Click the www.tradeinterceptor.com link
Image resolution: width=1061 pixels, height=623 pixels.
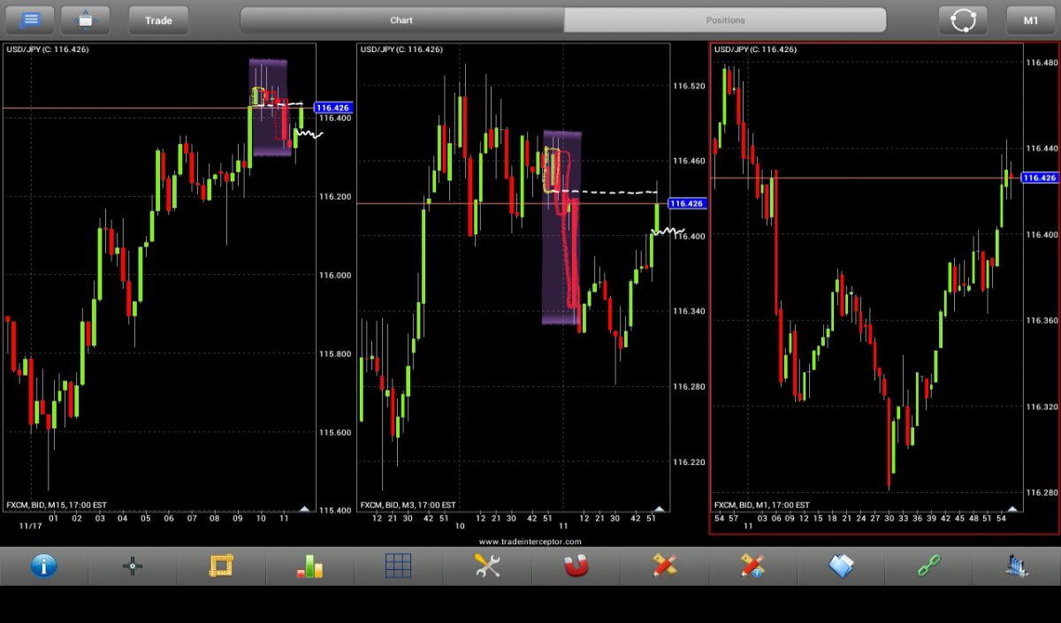530,542
